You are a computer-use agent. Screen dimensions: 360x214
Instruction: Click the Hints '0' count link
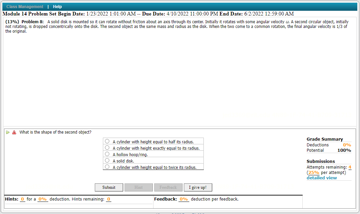click(x=23, y=199)
